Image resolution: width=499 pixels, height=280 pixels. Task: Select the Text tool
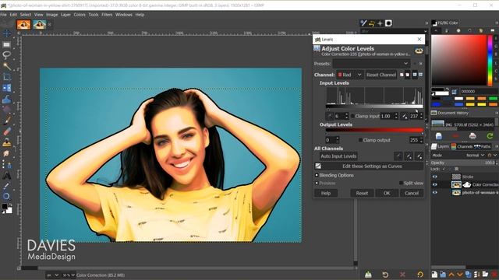point(7,175)
